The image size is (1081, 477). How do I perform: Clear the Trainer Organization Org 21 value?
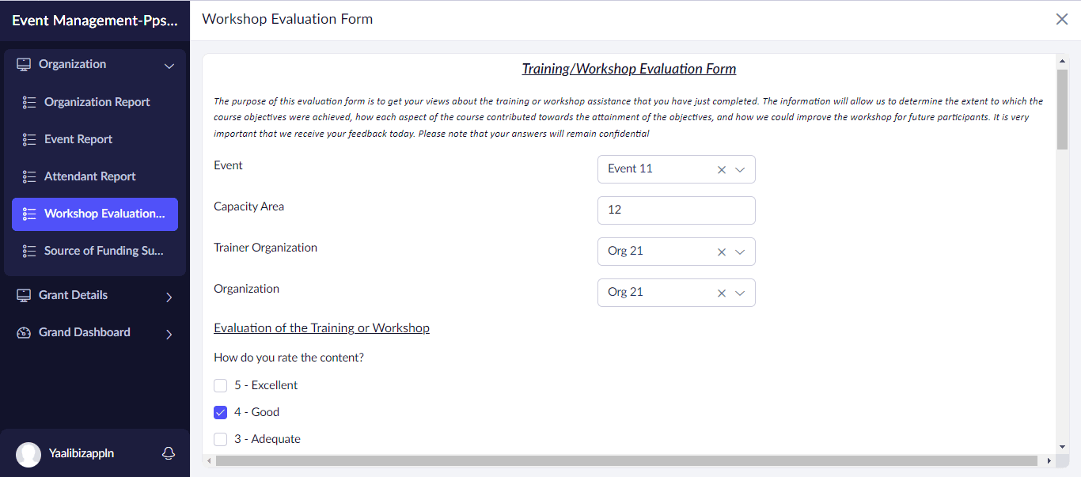pos(721,252)
